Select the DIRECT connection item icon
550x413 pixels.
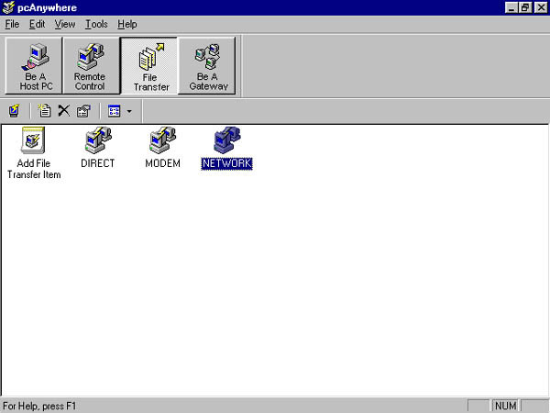tap(98, 140)
